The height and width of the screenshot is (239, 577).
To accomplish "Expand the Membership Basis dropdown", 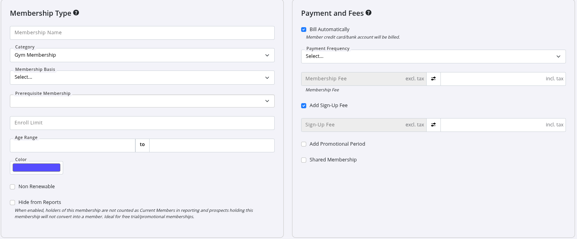I will click(142, 78).
